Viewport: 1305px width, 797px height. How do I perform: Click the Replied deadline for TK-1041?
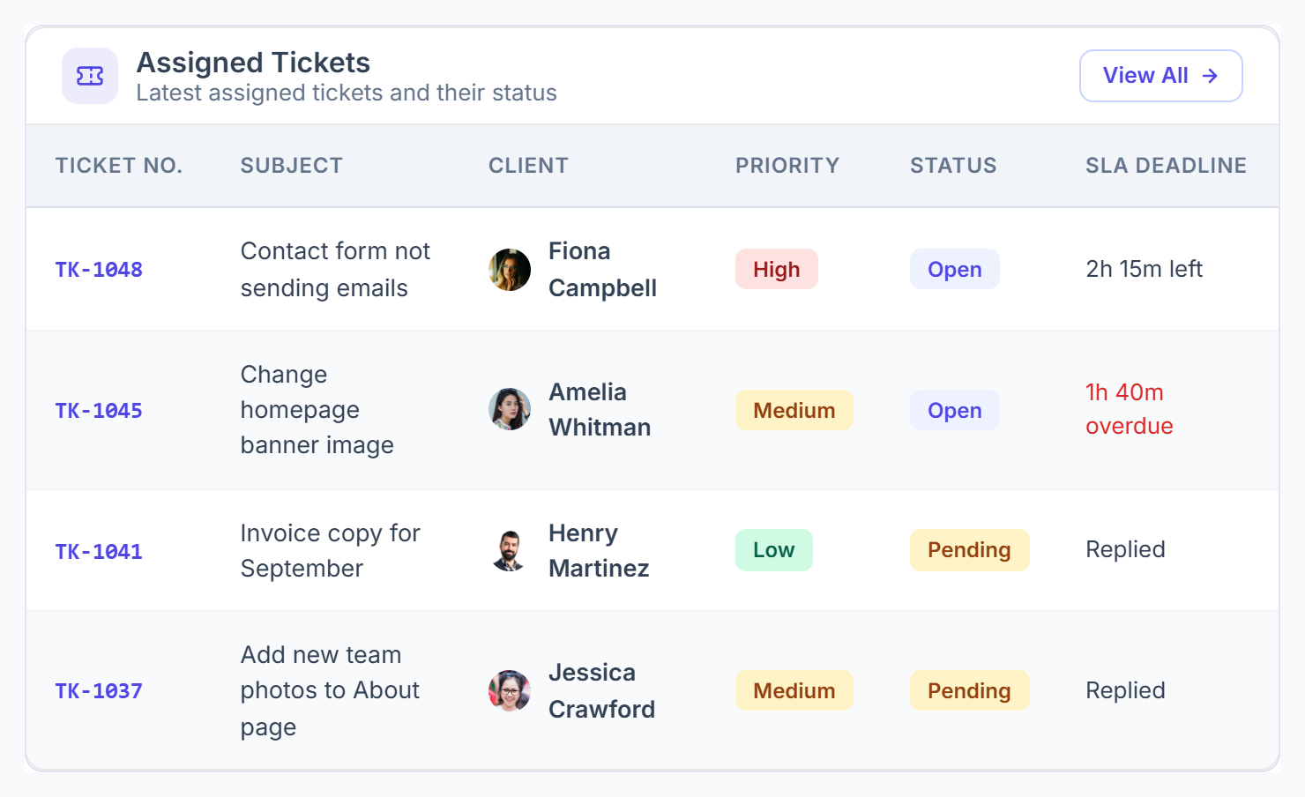[x=1125, y=549]
